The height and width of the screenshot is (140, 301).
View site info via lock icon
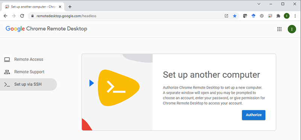32,16
